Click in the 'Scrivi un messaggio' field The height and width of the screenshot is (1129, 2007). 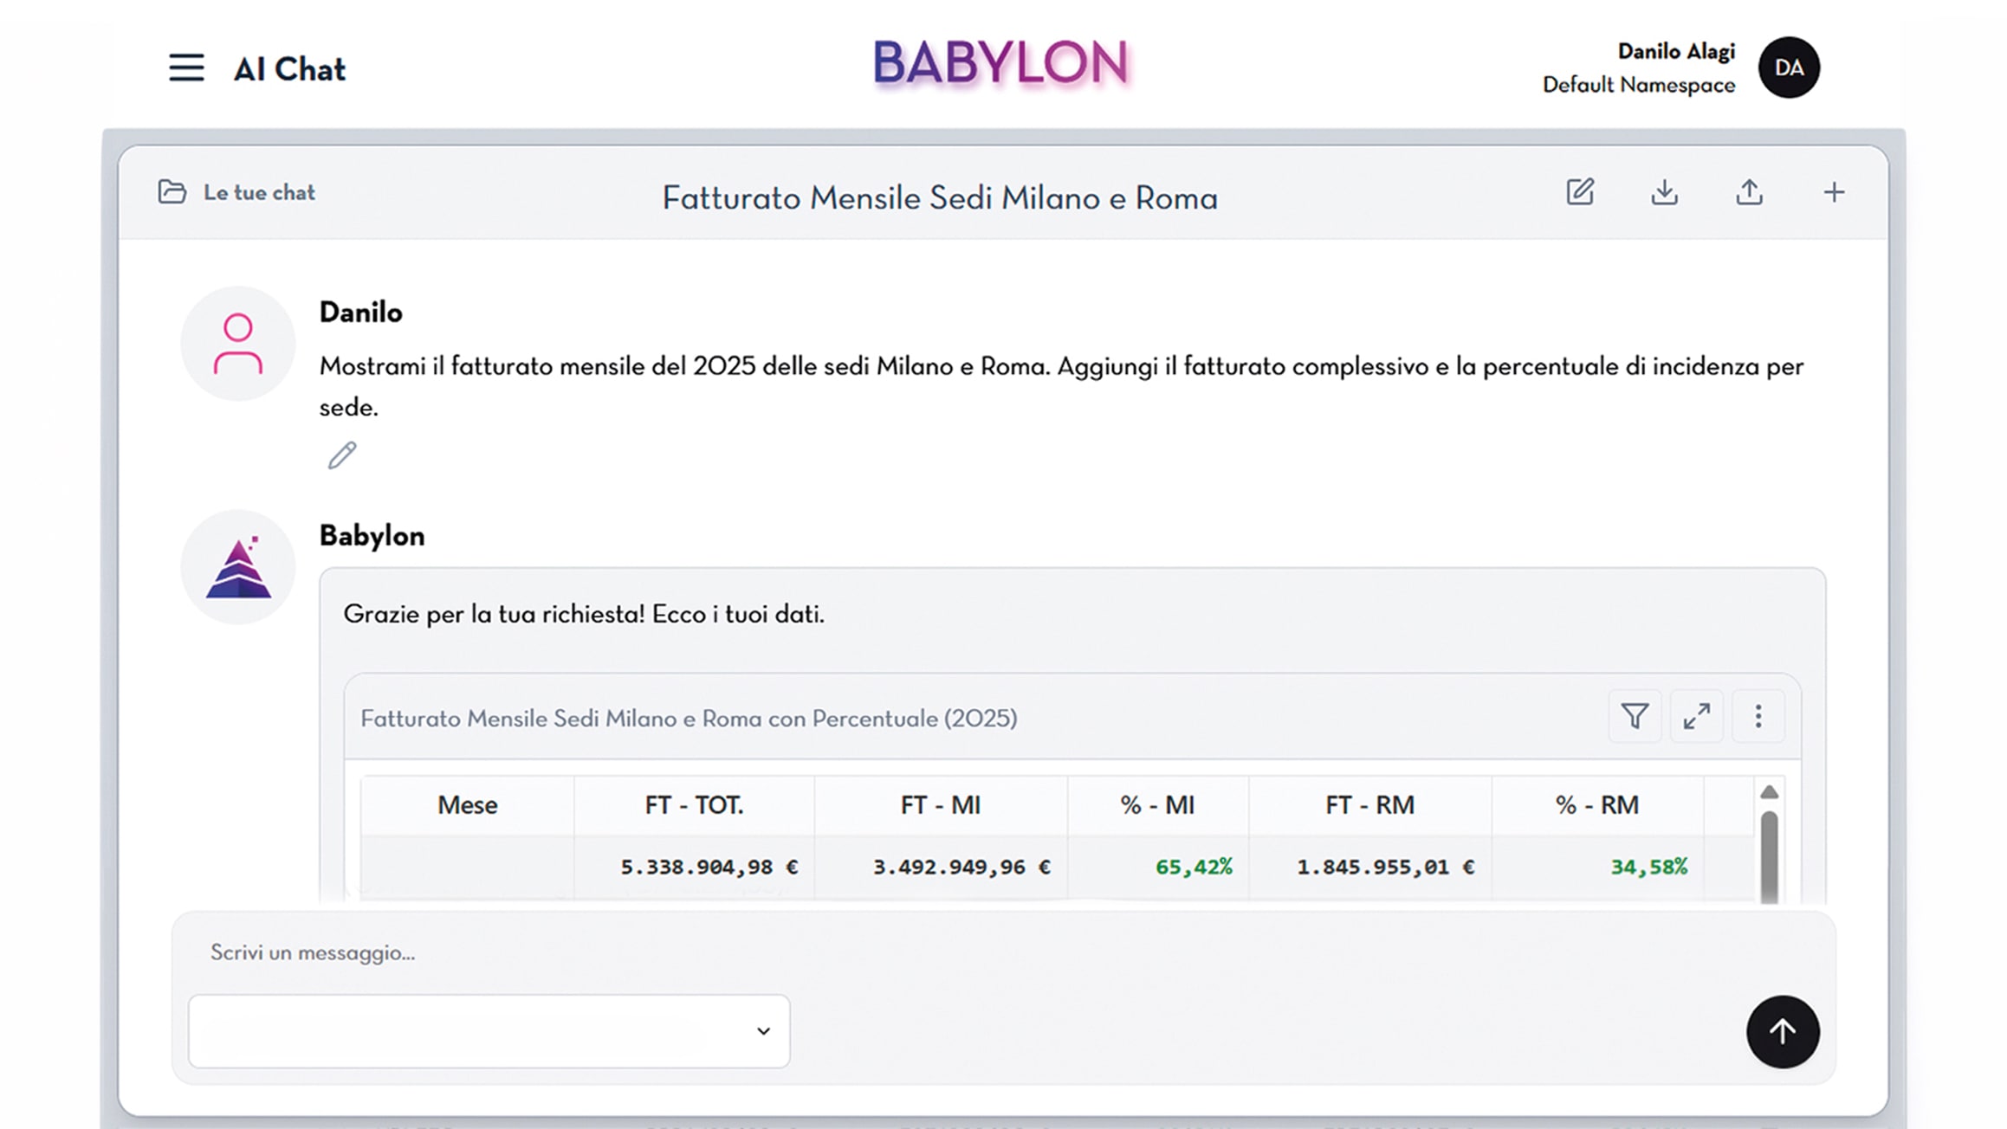click(x=1003, y=952)
